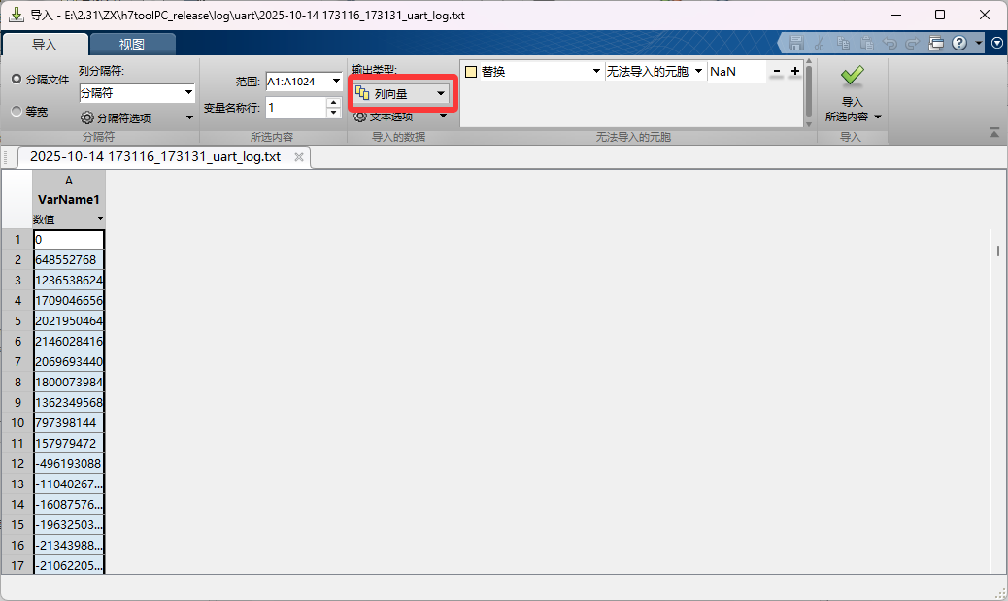Viewport: 1008px width, 601px height.
Task: Click the NaN replacement value field
Action: pos(735,72)
